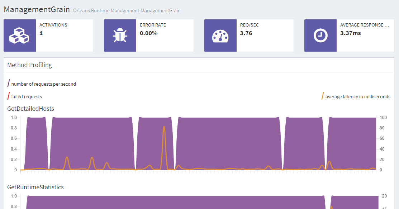Select the ManagementGrain page title
The image size is (399, 209).
37,10
